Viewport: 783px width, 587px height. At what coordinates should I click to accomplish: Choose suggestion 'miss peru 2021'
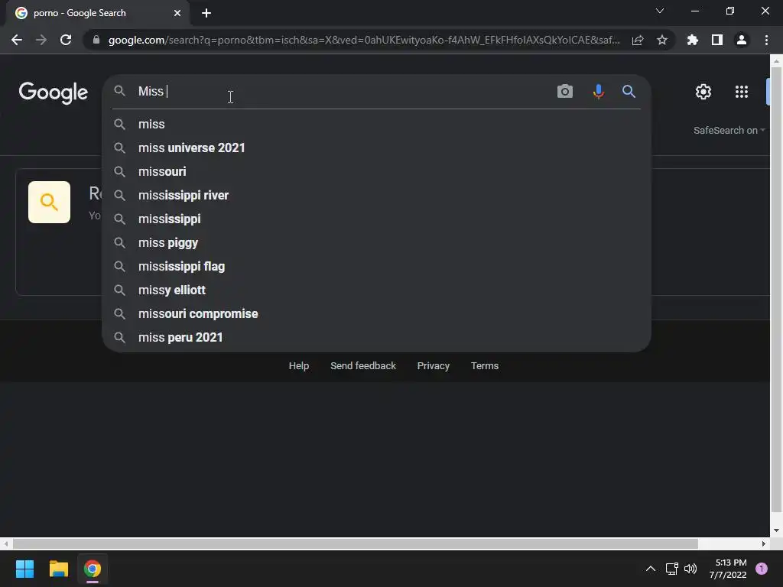pyautogui.click(x=376, y=337)
